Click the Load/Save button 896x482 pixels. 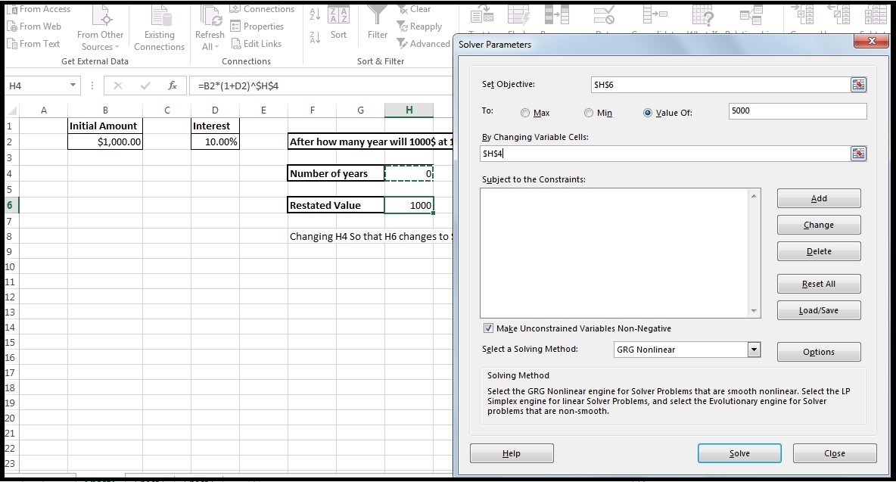click(x=819, y=310)
